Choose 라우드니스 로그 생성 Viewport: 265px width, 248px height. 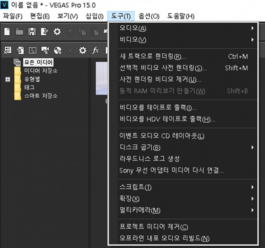pos(188,158)
